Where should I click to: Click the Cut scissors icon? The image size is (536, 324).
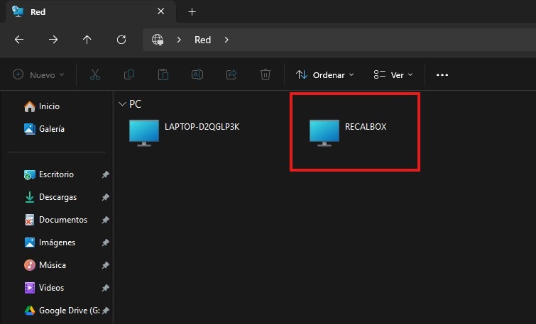[94, 74]
